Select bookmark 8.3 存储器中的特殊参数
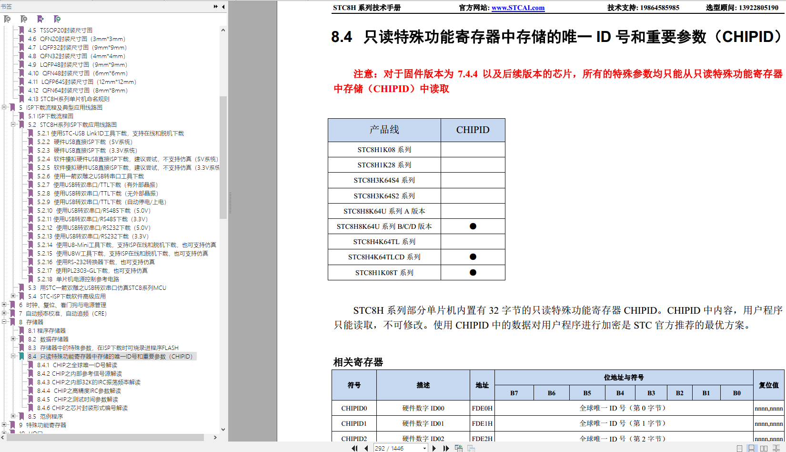 click(103, 348)
